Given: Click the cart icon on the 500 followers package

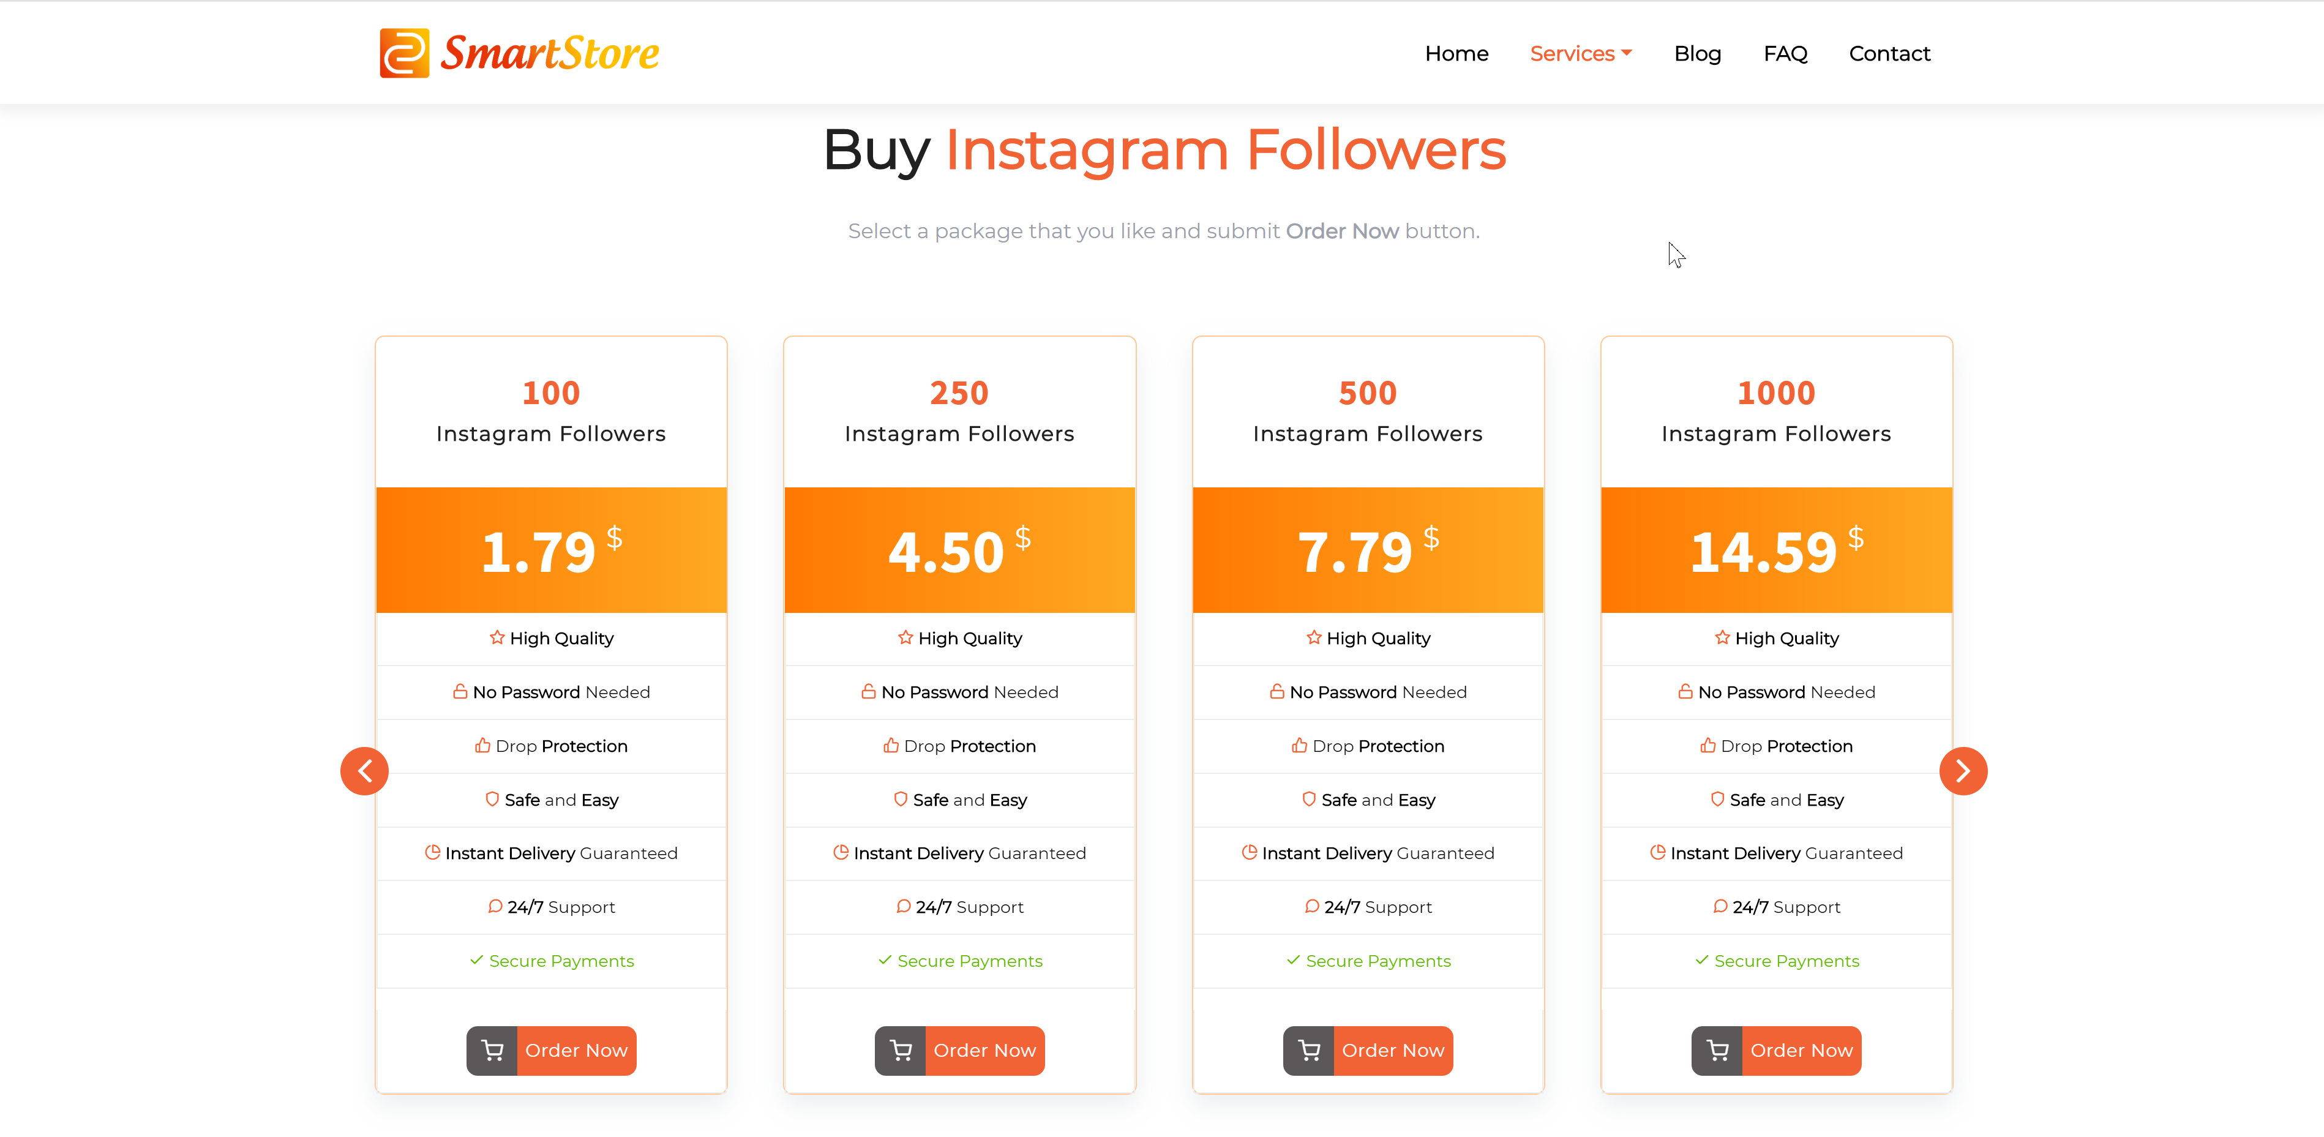Looking at the screenshot, I should (1309, 1051).
